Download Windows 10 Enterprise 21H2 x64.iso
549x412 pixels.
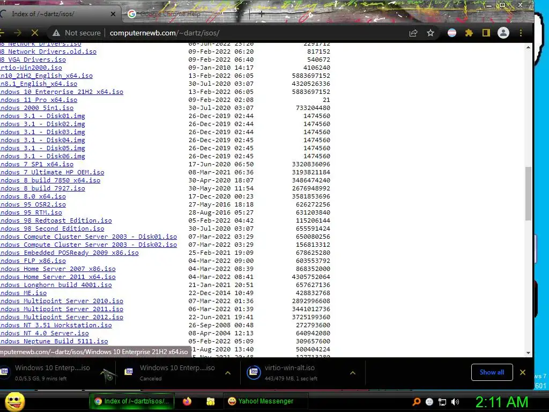tap(62, 92)
